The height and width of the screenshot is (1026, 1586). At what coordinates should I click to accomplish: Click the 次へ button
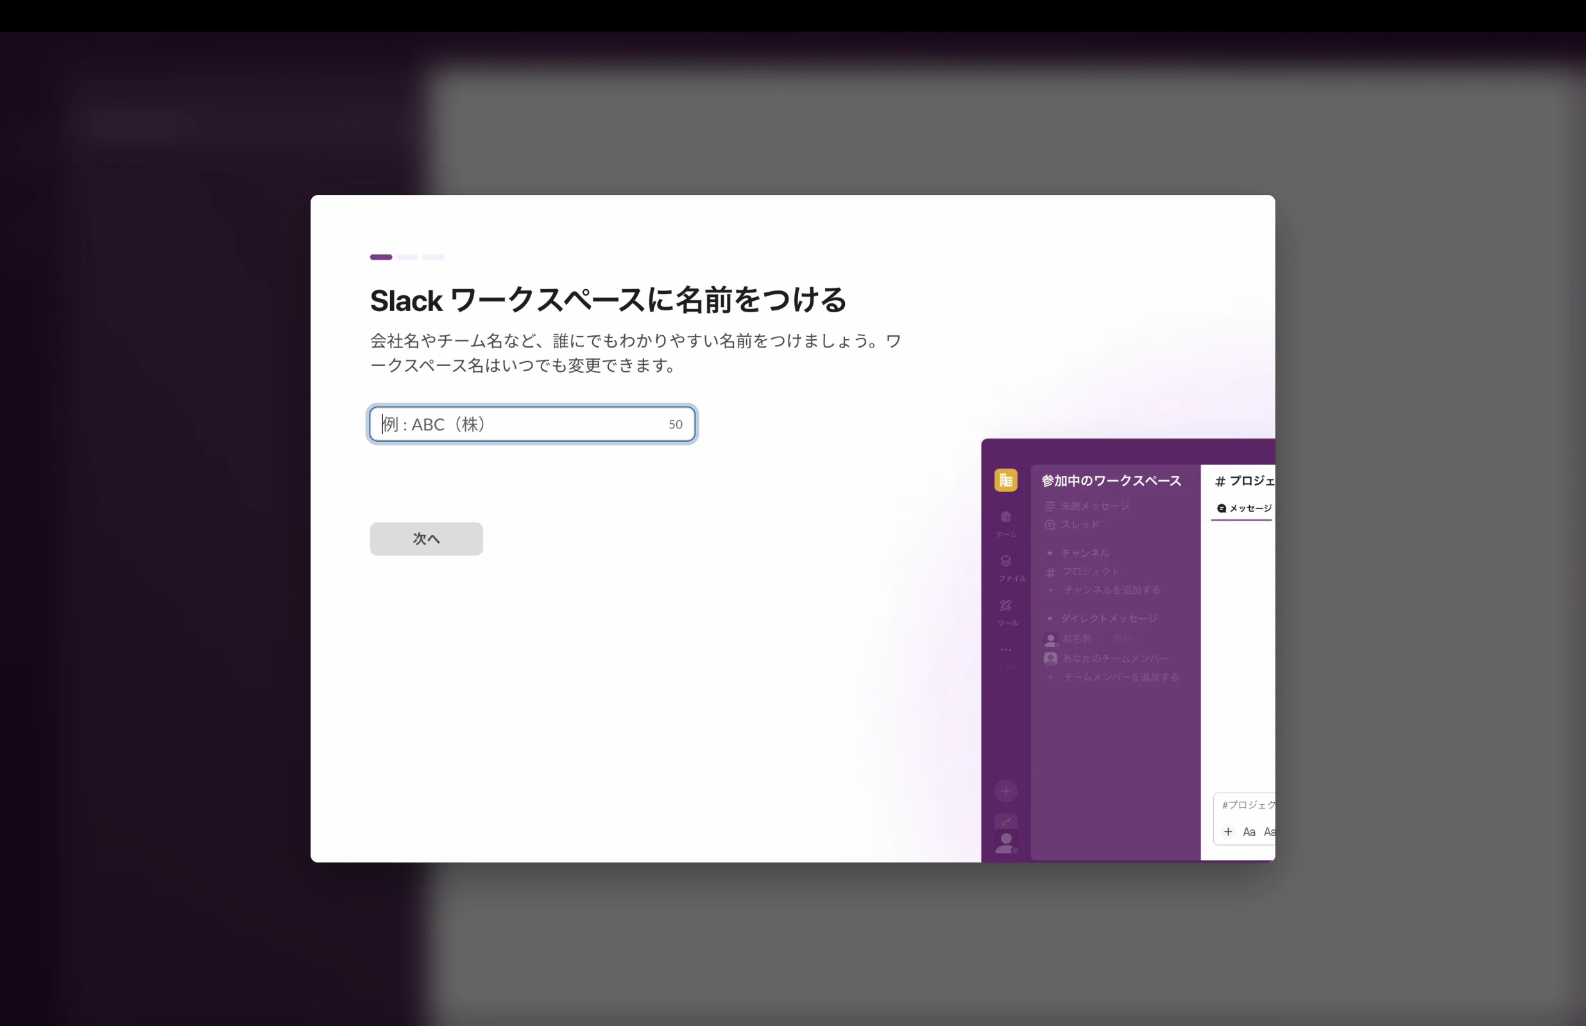(427, 538)
